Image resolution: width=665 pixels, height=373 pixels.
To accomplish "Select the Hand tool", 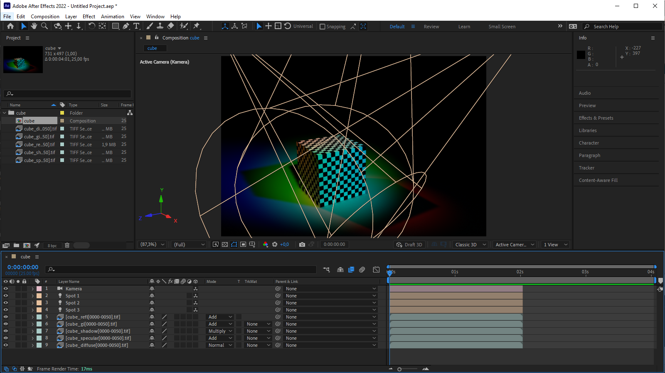I will (34, 26).
